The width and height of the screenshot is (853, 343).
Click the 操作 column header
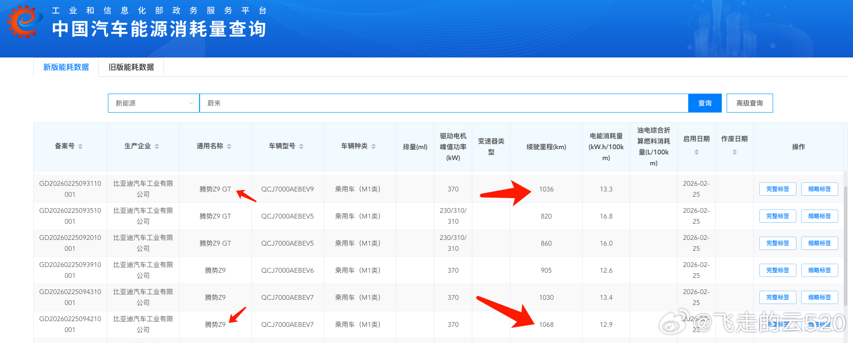(798, 147)
